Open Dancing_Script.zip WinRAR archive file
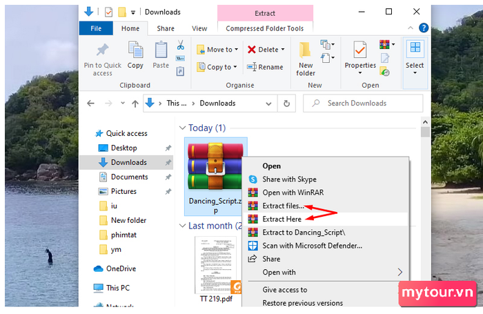This screenshot has width=483, height=314. [x=215, y=168]
